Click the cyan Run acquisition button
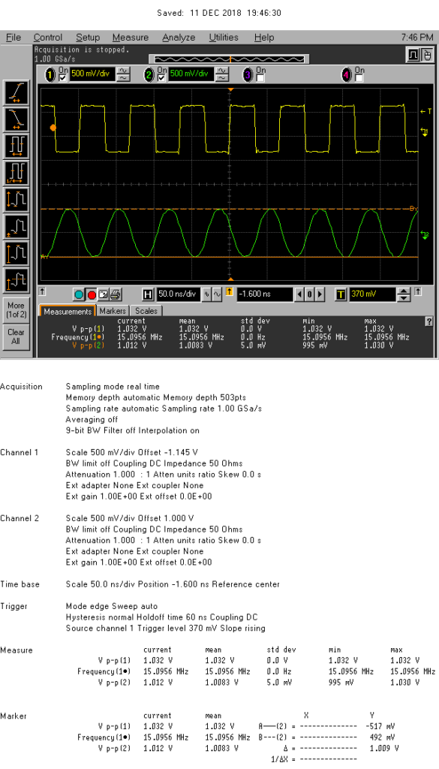This screenshot has width=439, height=769. tap(79, 294)
